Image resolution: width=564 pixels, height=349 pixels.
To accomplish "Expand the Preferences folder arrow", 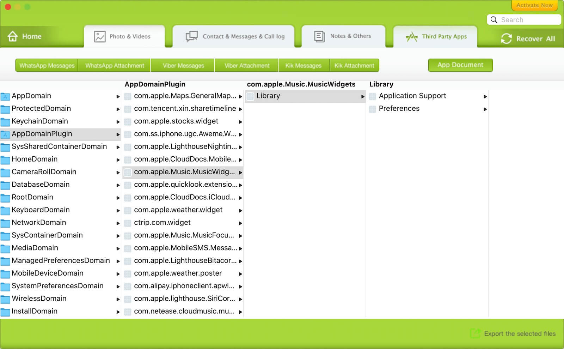I will [485, 109].
